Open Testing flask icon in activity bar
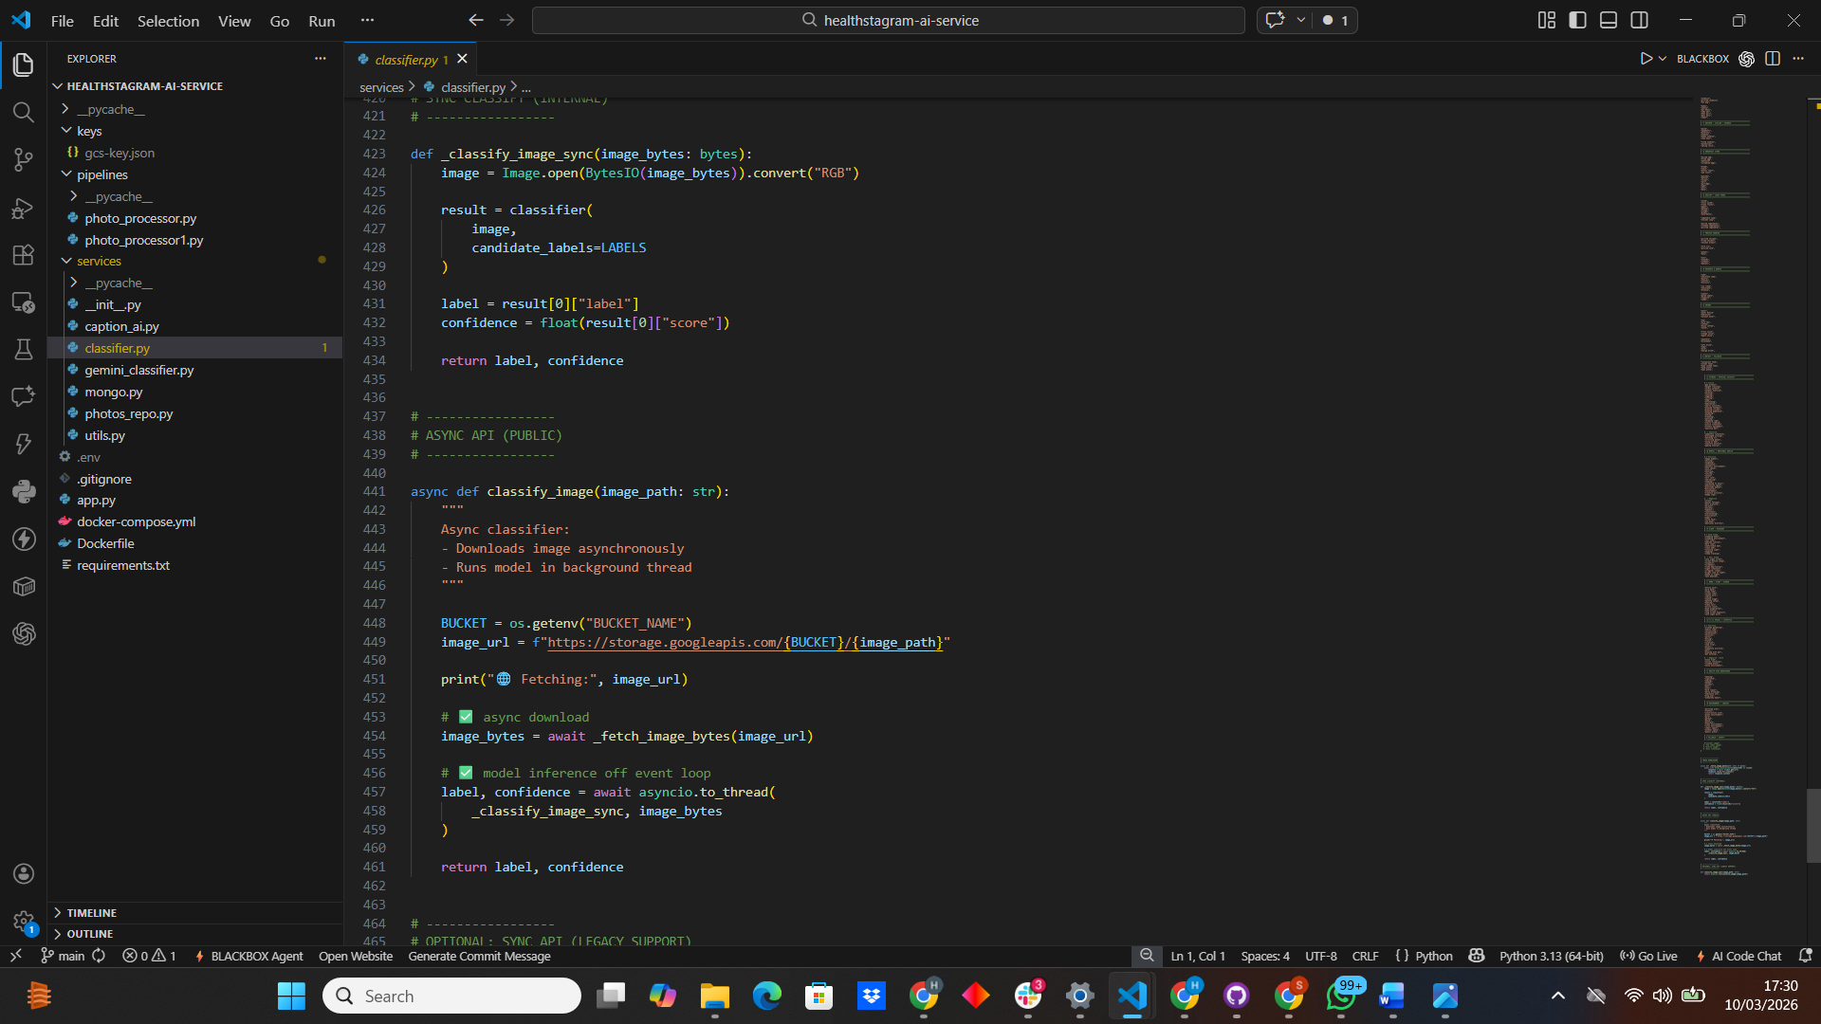Image resolution: width=1821 pixels, height=1024 pixels. pos(24,350)
